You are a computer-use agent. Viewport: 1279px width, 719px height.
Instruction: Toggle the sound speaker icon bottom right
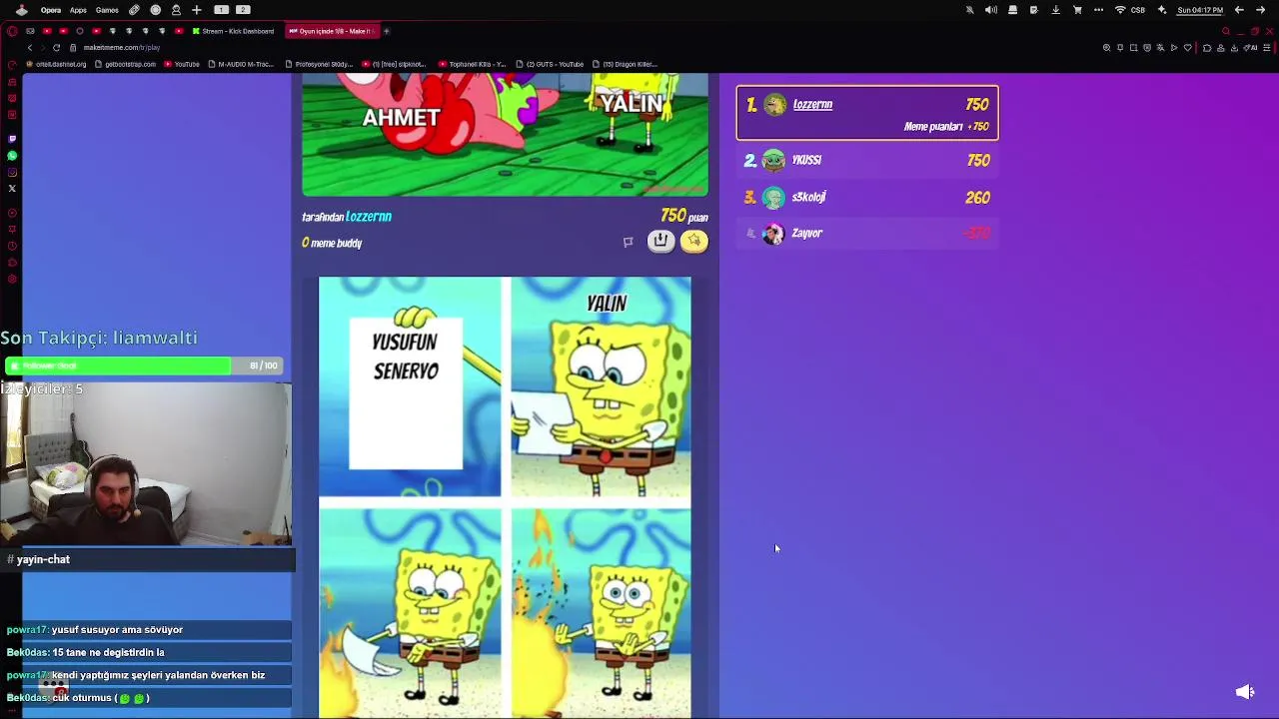(x=1245, y=692)
